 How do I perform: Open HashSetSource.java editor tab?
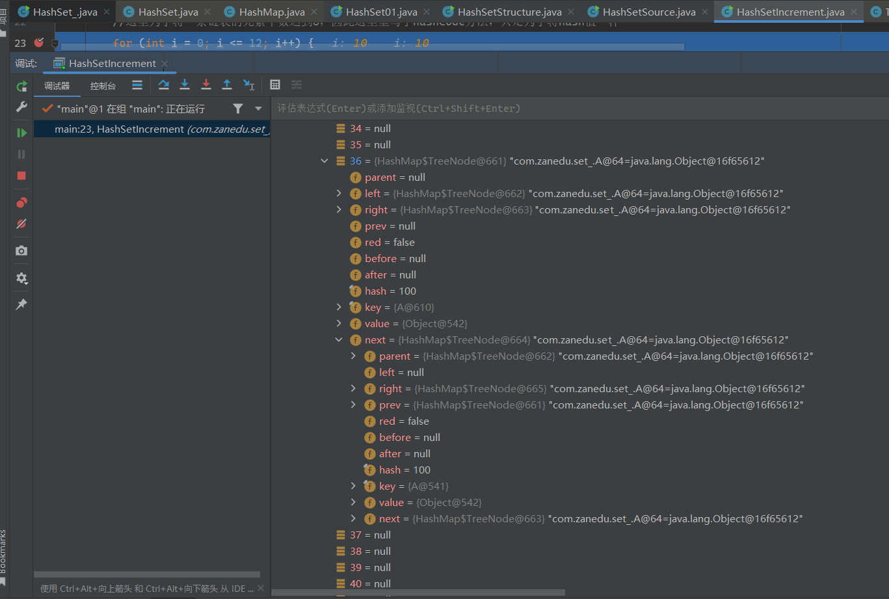coord(649,12)
